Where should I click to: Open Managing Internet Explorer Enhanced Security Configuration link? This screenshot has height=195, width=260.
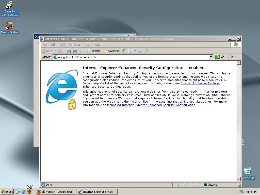click(151, 105)
